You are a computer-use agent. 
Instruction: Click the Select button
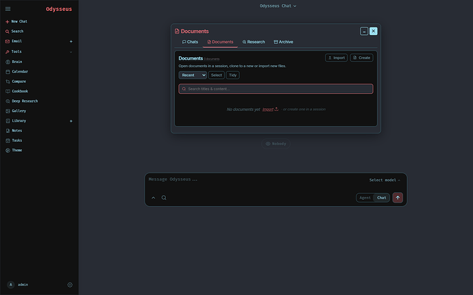(x=217, y=75)
